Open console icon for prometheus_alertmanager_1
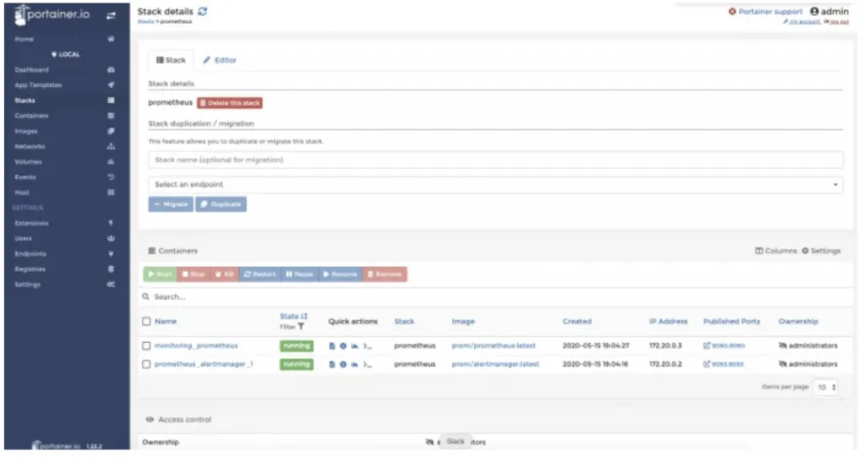This screenshot has width=865, height=458. (367, 365)
